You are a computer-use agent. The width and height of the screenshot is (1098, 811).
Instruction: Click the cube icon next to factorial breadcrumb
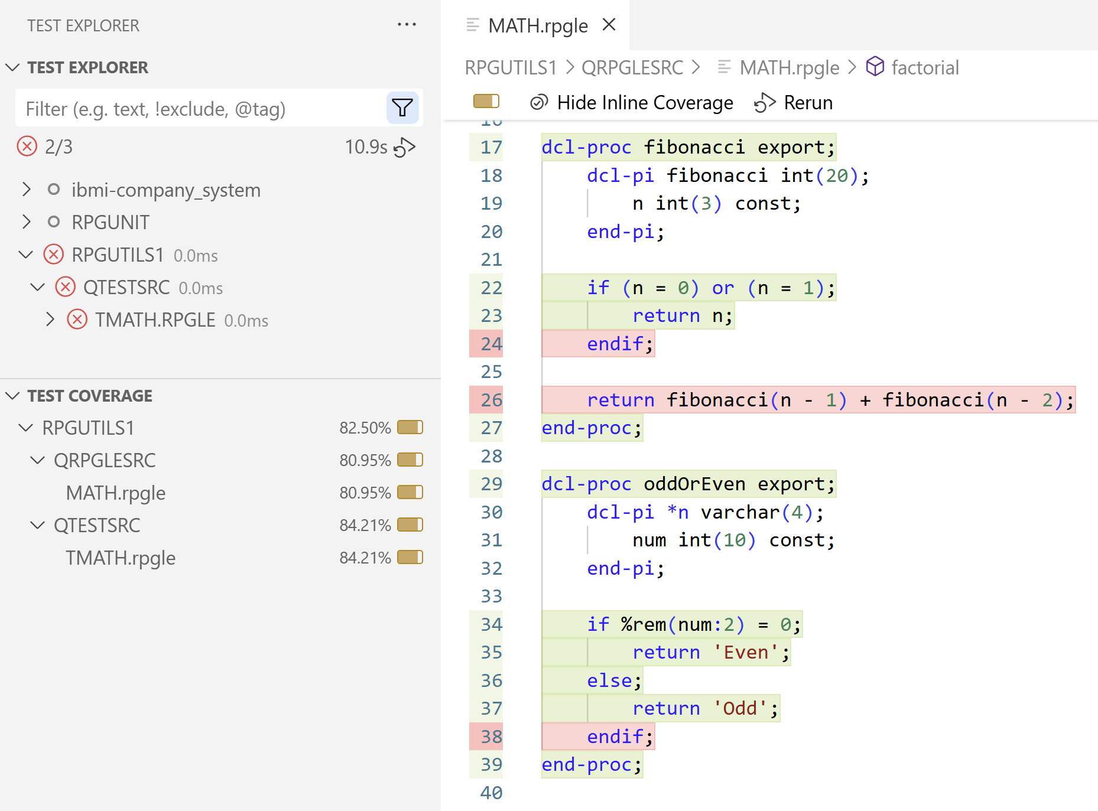[x=876, y=67]
